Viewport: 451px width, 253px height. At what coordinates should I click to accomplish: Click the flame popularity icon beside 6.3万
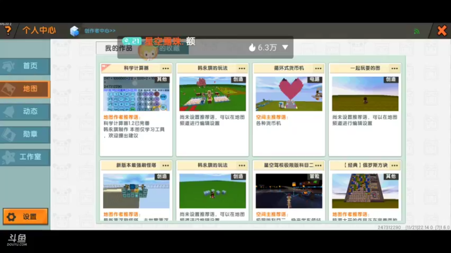tap(252, 47)
